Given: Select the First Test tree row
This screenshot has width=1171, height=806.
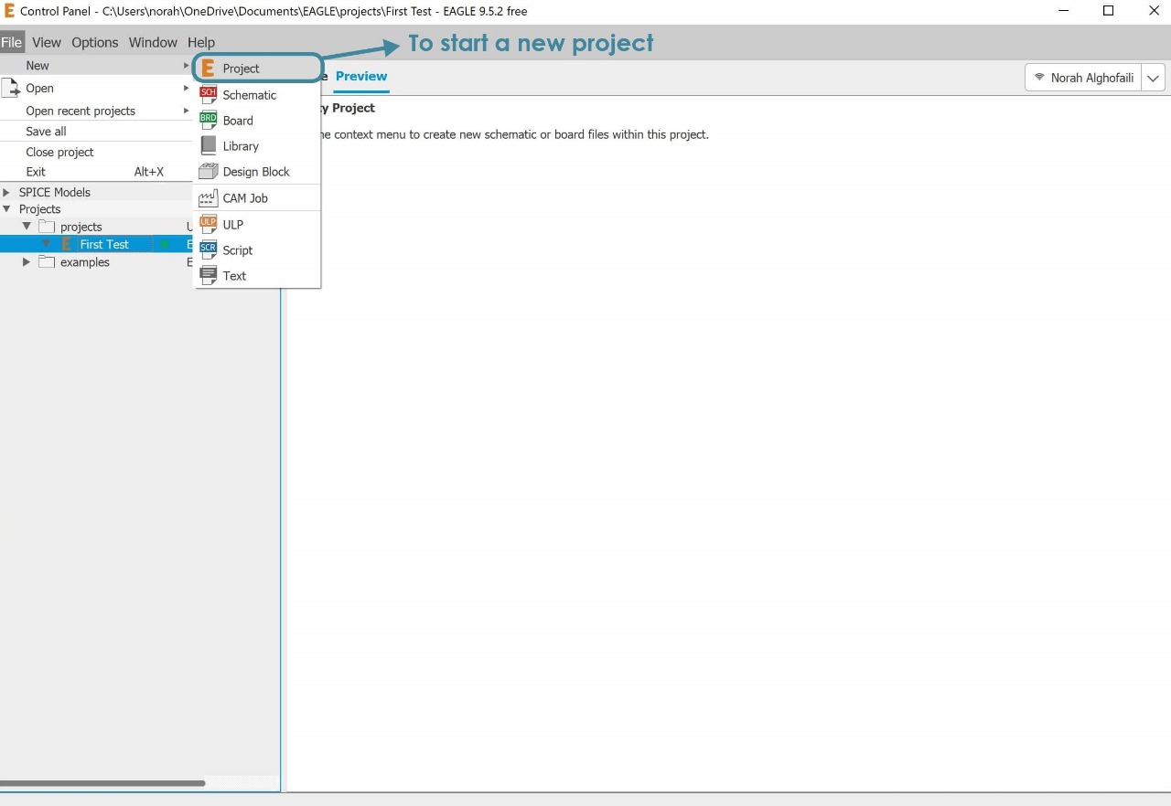Looking at the screenshot, I should 96,244.
